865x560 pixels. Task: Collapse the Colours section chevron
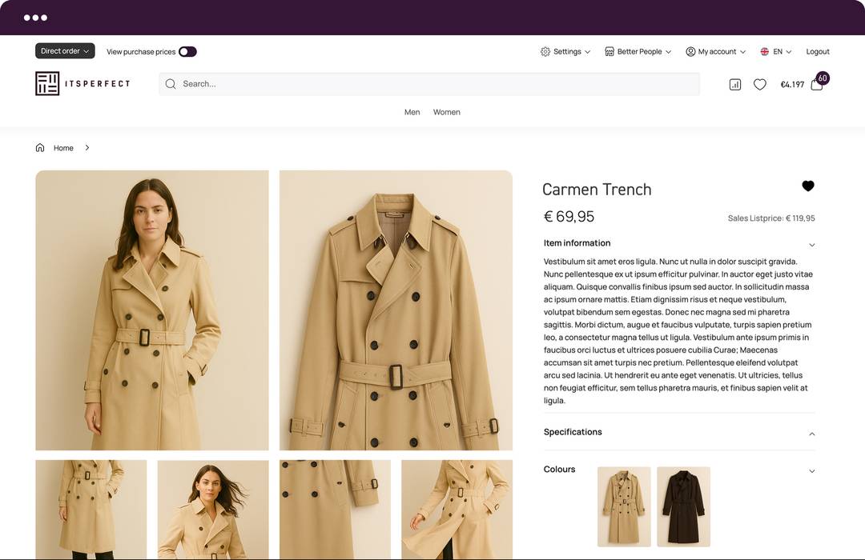coord(812,470)
